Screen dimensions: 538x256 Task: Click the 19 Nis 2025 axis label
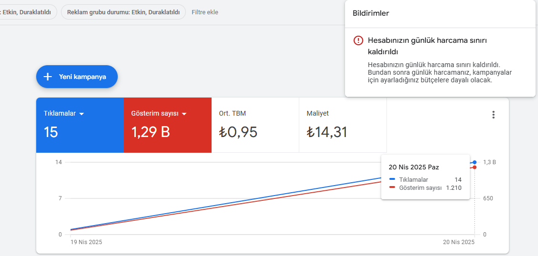point(86,242)
